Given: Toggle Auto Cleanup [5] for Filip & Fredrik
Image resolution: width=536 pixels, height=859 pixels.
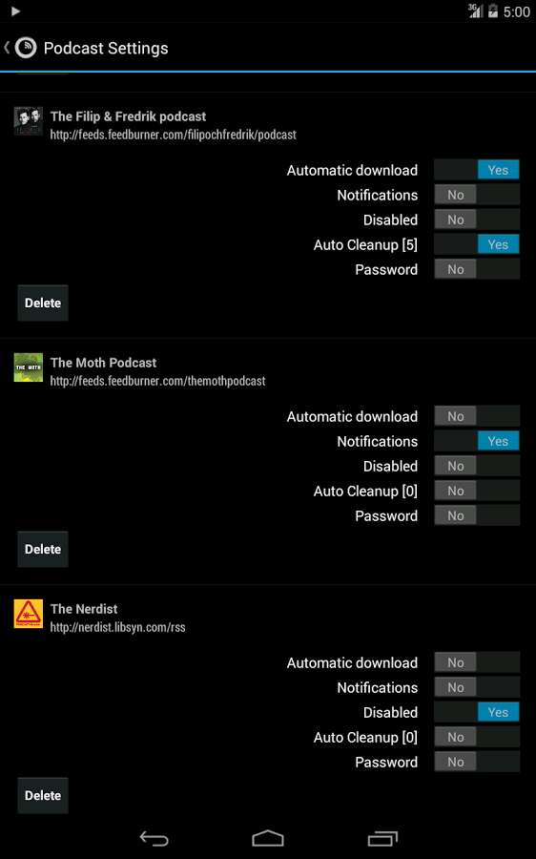Looking at the screenshot, I should (x=477, y=244).
